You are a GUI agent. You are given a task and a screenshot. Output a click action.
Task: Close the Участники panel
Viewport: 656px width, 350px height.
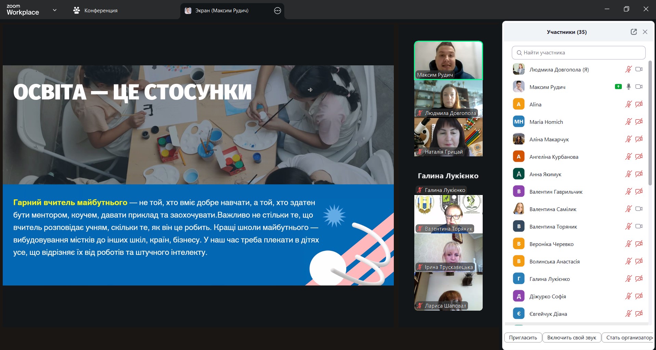click(x=645, y=32)
